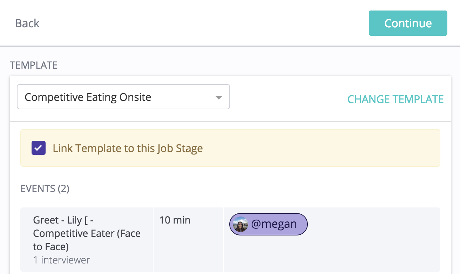Image resolution: width=460 pixels, height=274 pixels.
Task: Click the TEMPLATE section label
Action: coord(34,65)
